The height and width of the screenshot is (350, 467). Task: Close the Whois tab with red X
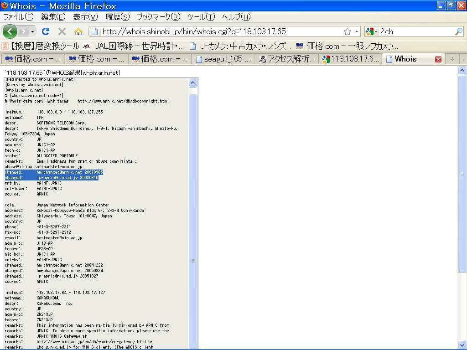pyautogui.click(x=438, y=59)
